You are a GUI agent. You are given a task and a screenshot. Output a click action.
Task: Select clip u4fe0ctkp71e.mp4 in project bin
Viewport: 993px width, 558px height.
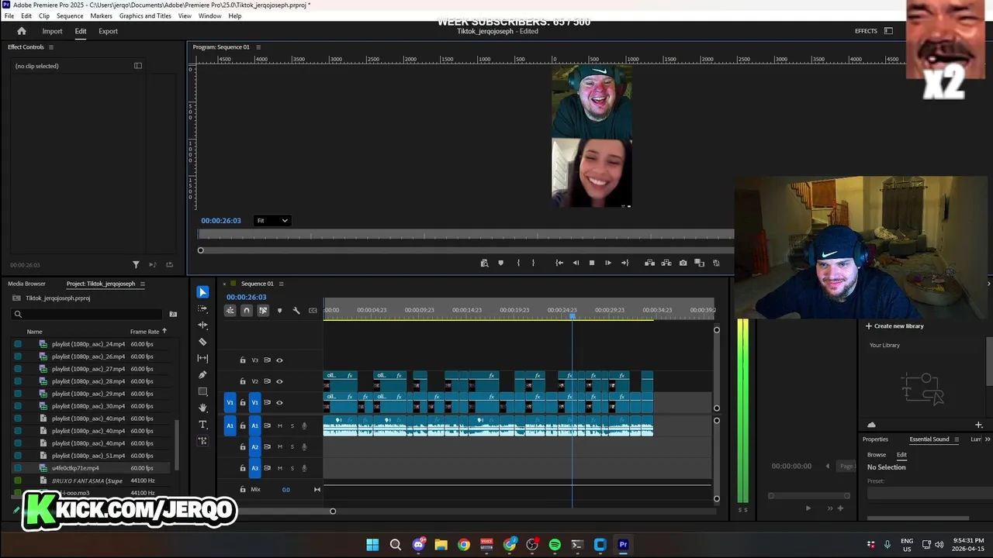[x=75, y=468]
